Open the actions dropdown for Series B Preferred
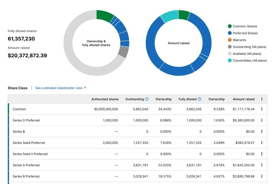 (x=262, y=176)
